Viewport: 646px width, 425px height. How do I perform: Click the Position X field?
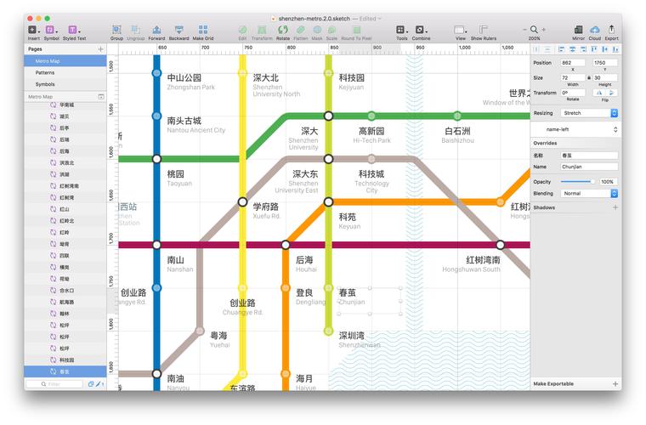[x=573, y=63]
